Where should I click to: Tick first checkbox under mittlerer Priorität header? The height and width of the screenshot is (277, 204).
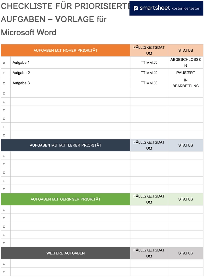(x=4, y=156)
